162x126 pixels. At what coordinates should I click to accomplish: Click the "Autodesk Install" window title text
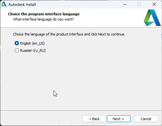[x=22, y=5]
